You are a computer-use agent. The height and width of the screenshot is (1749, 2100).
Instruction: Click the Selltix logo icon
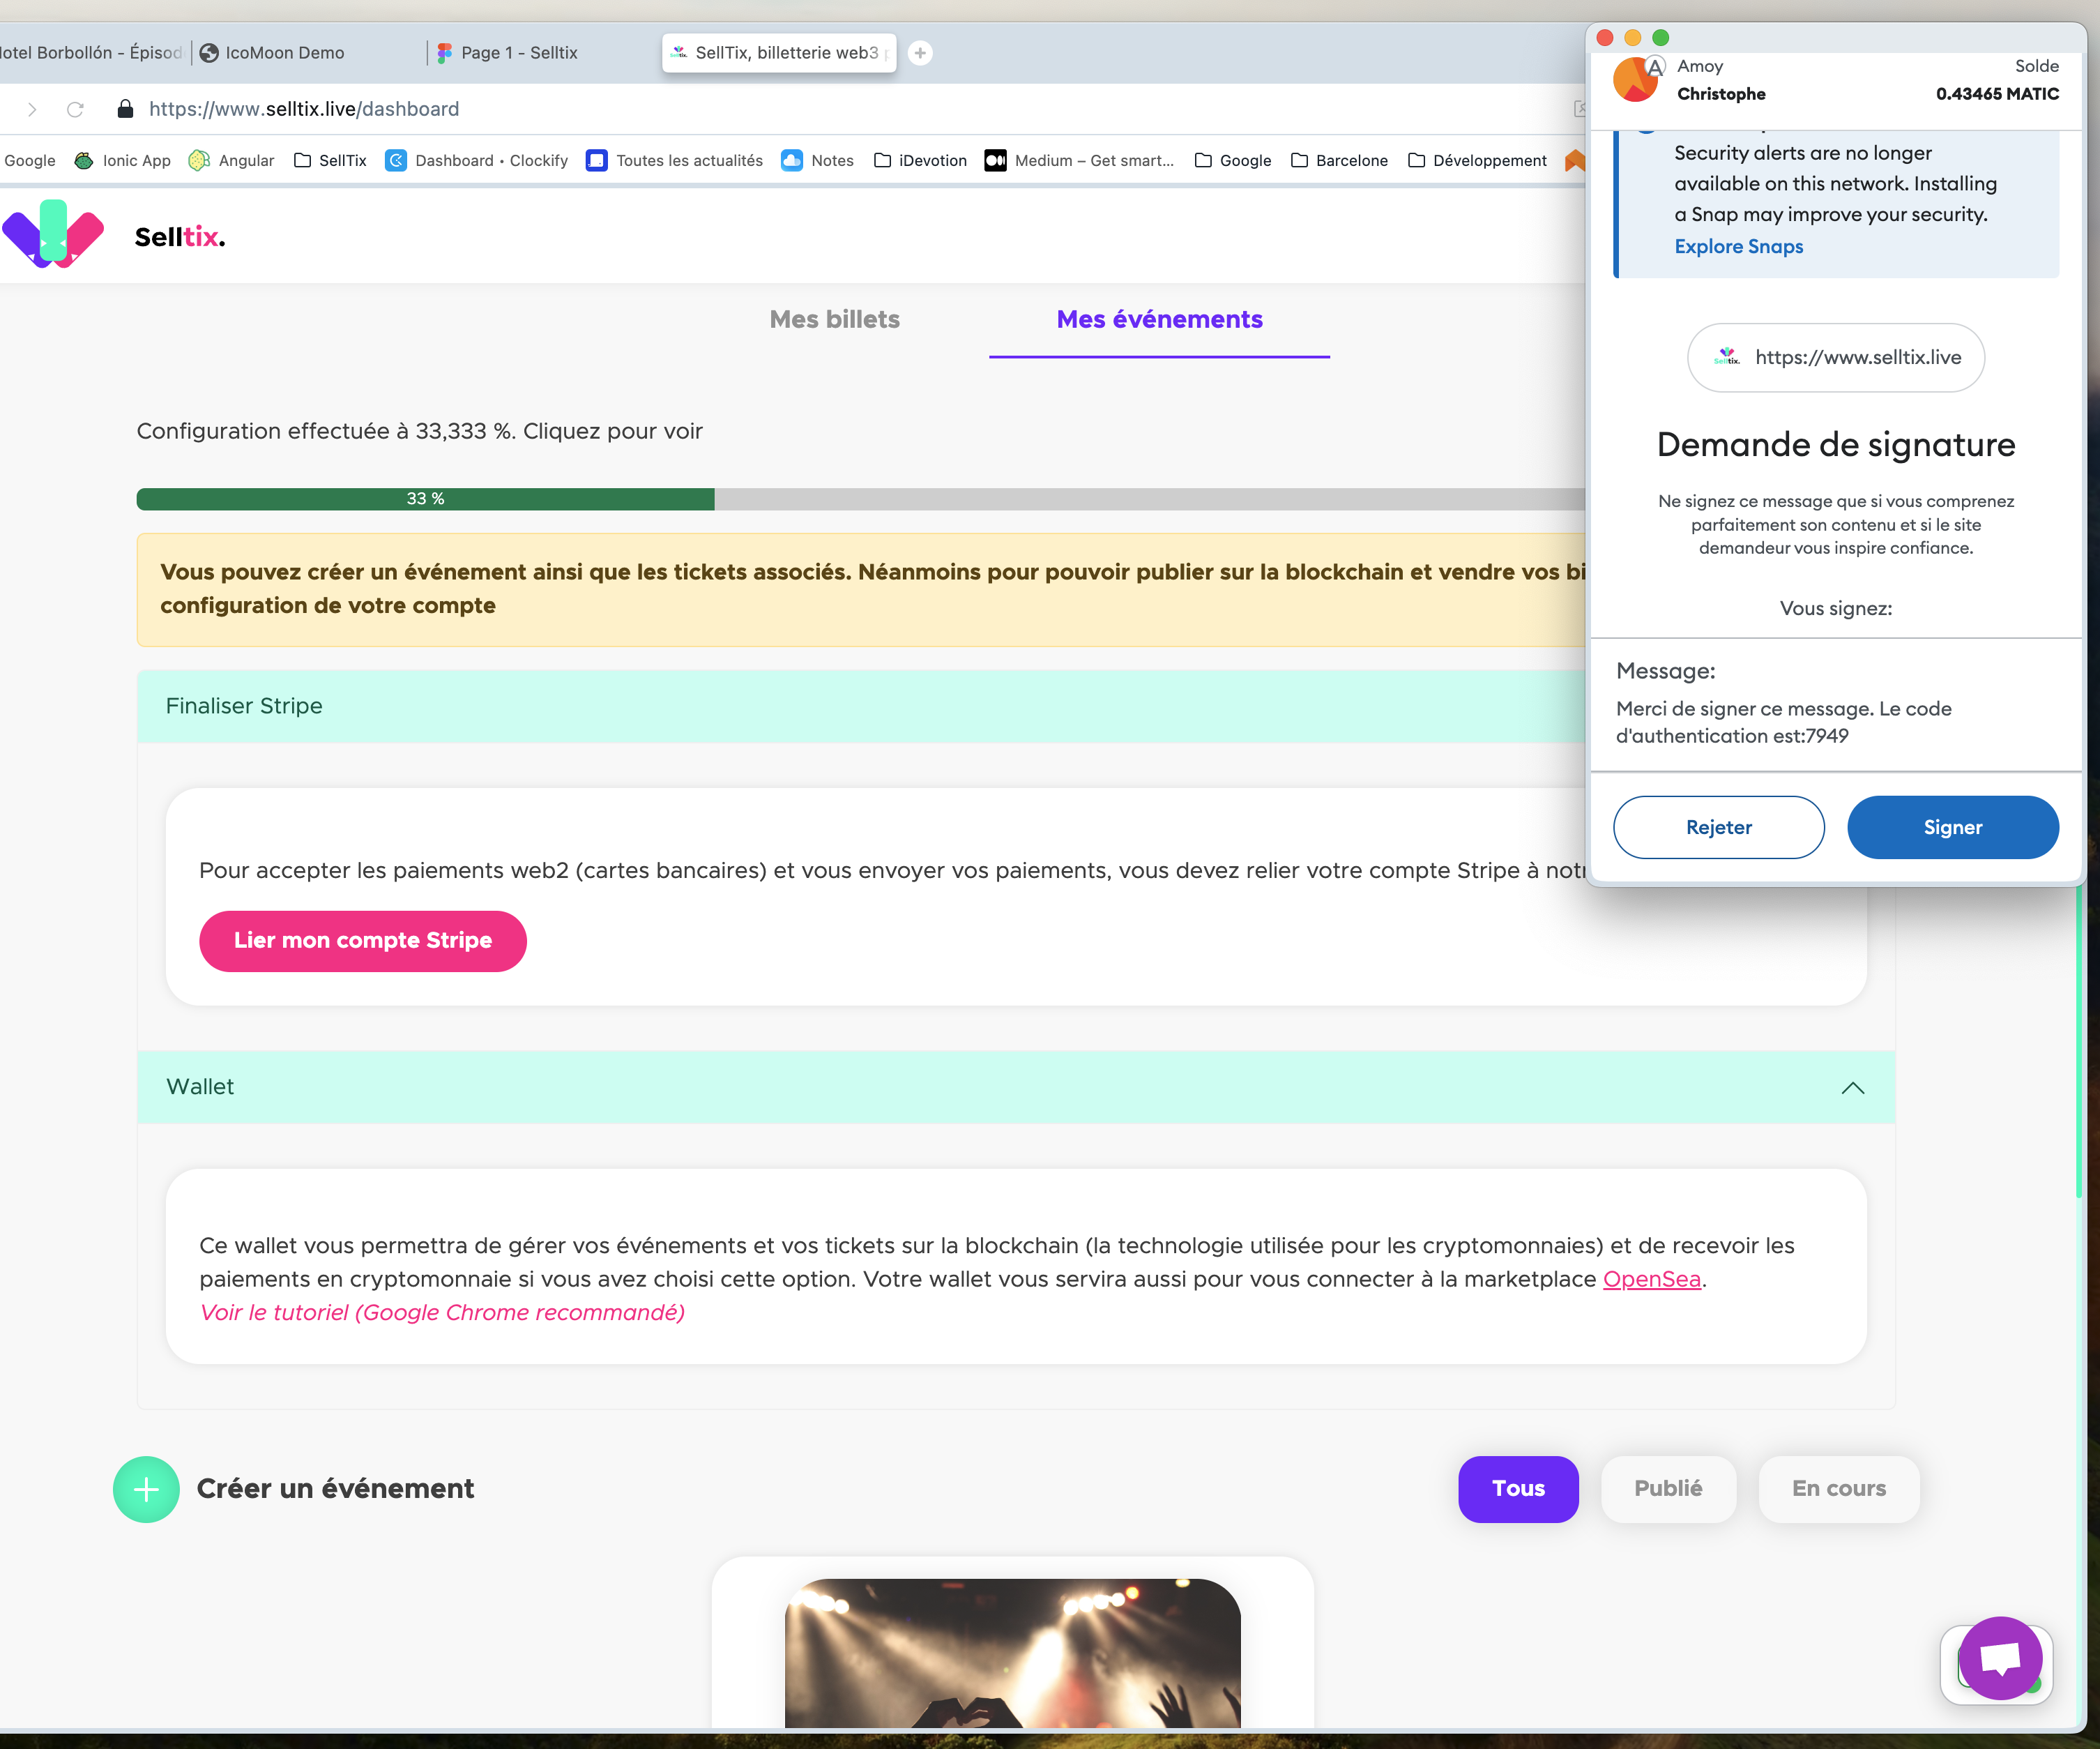(x=53, y=234)
